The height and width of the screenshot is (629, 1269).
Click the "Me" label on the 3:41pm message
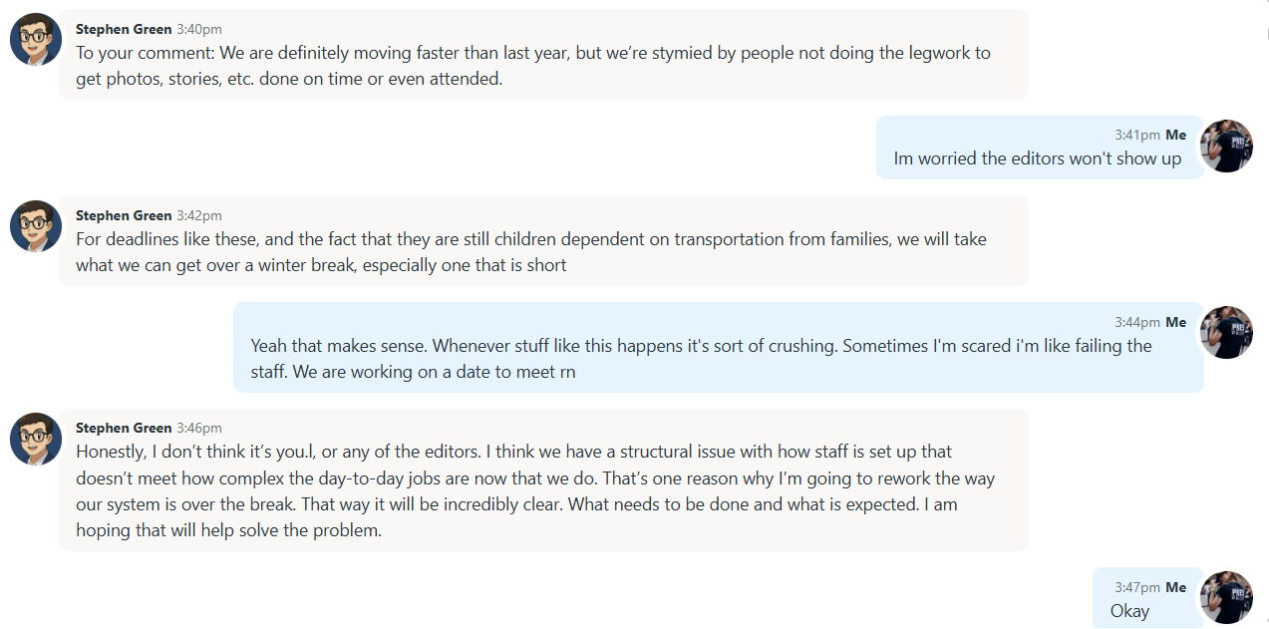[1176, 135]
